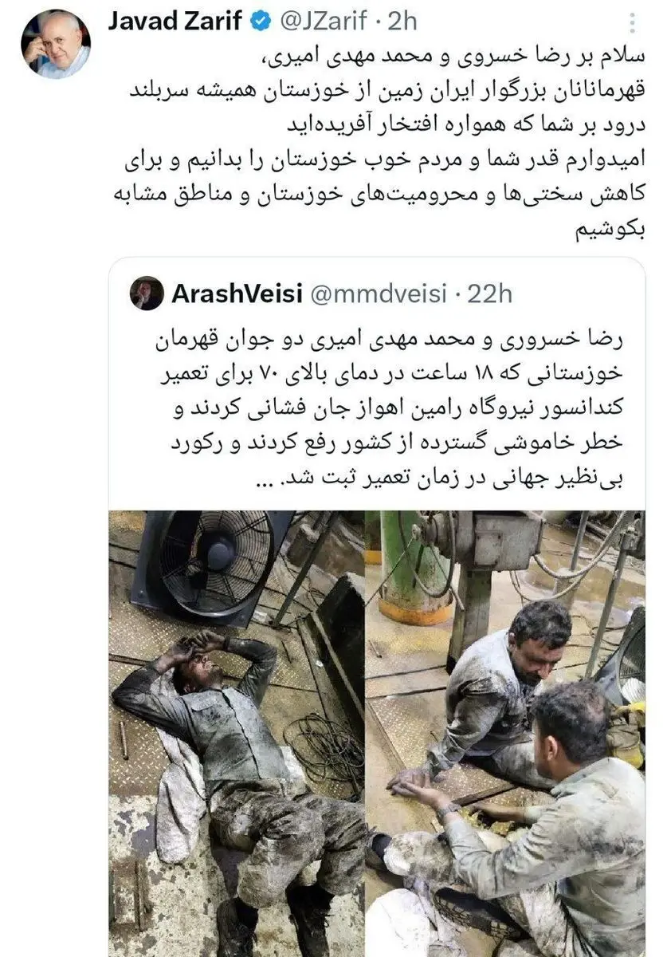This screenshot has width=667, height=957.
Task: Click the 2h timestamp of the tweet
Action: pyautogui.click(x=402, y=22)
